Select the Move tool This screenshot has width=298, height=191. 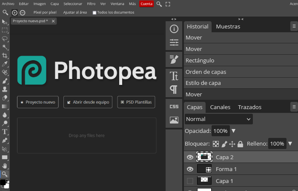point(5,22)
